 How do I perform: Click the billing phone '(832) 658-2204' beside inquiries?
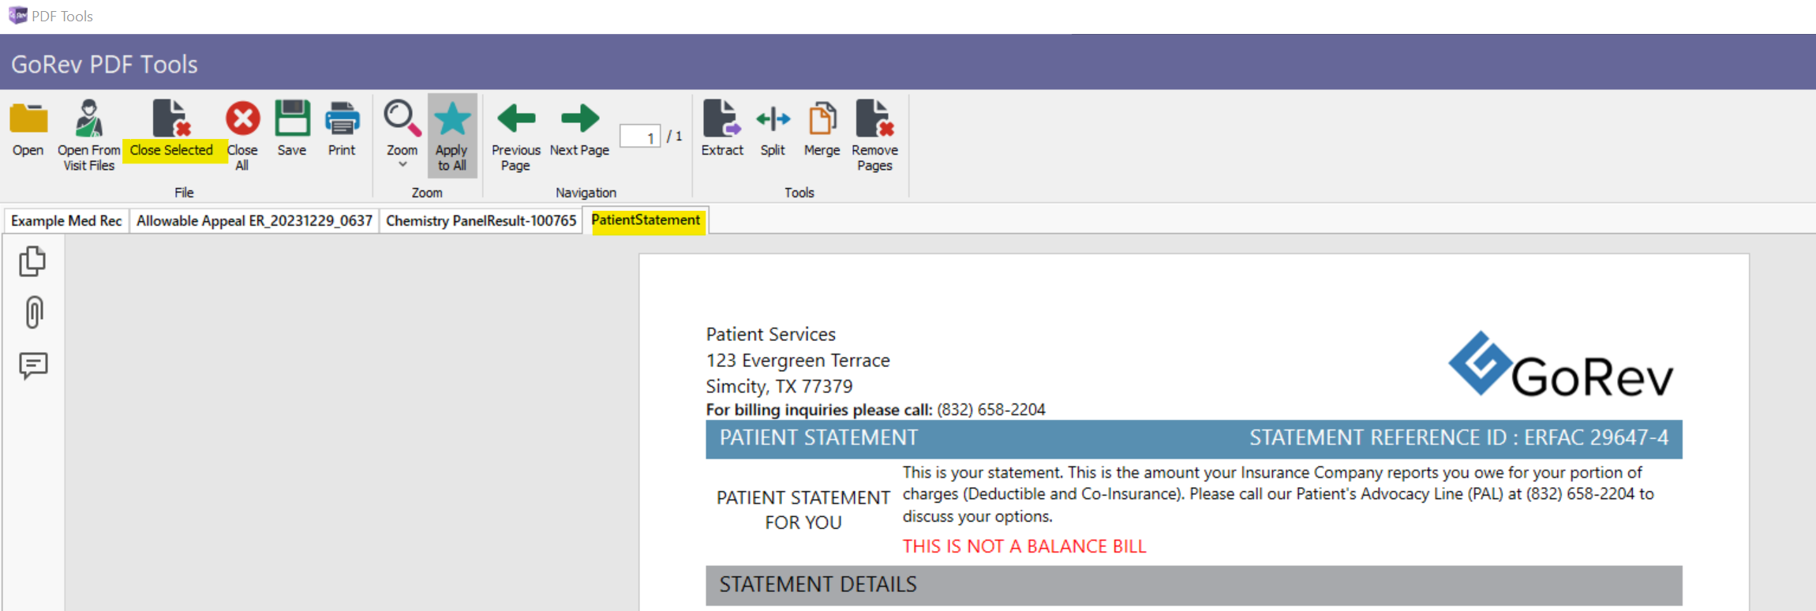coord(991,410)
